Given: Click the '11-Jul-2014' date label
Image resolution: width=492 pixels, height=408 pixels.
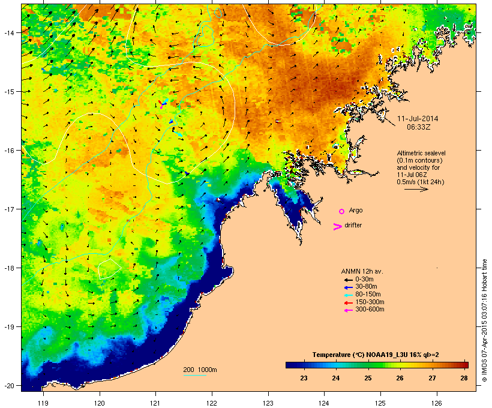Looking at the screenshot, I should click(418, 119).
